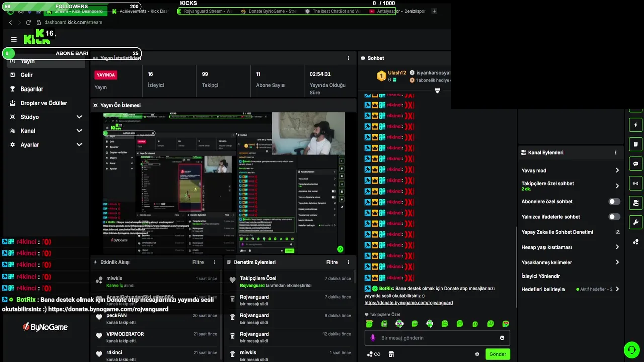Open the shop icon below chat input
644x362 pixels.
click(x=391, y=354)
